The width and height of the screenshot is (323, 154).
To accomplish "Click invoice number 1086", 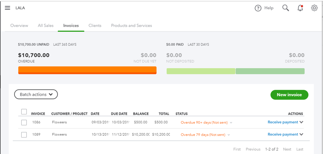I will [x=36, y=122].
